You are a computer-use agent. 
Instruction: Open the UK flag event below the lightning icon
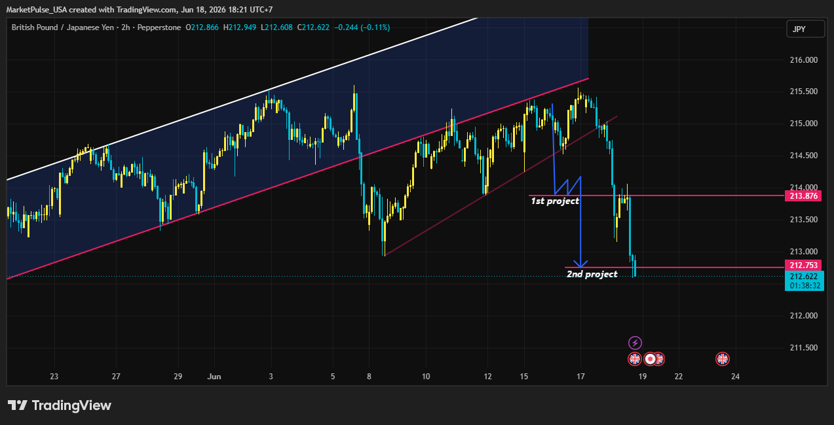[x=634, y=358]
